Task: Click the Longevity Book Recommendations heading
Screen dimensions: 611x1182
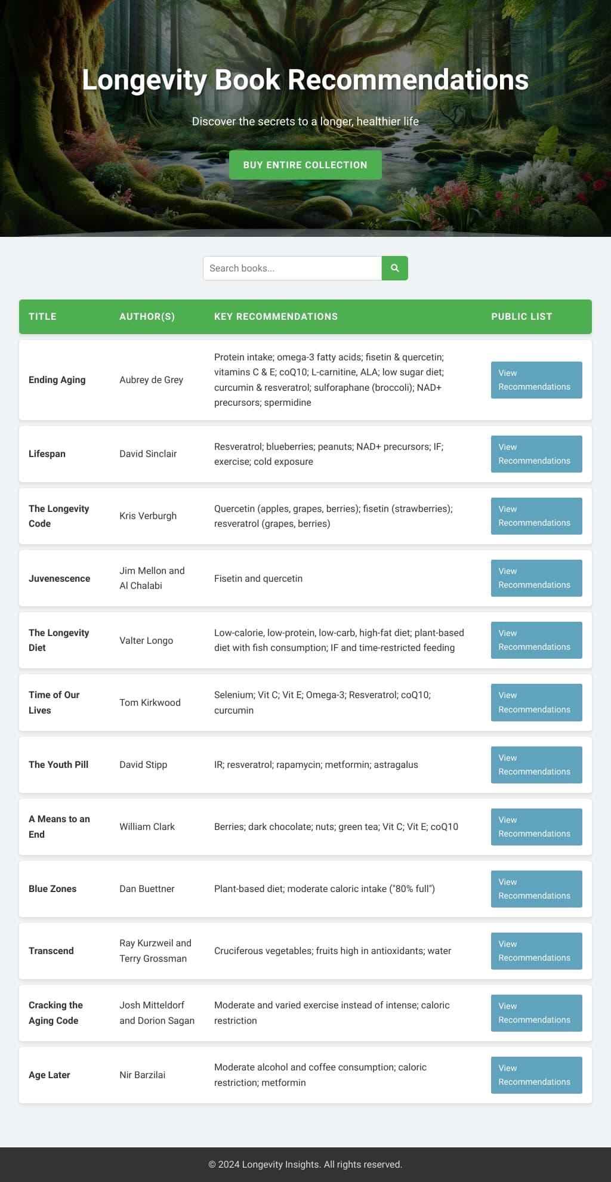Action: point(305,80)
